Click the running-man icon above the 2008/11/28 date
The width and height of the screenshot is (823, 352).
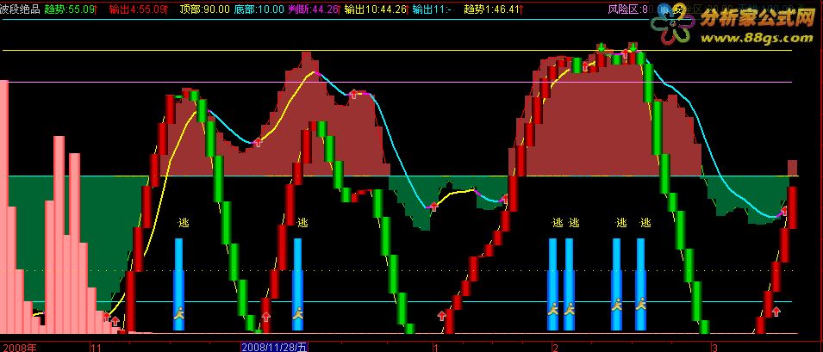(x=298, y=312)
